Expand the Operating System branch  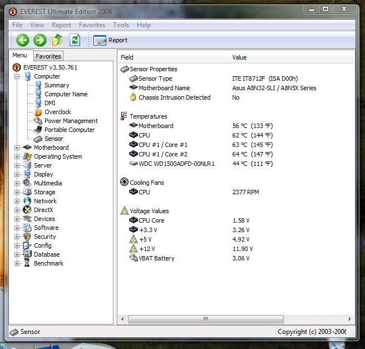click(17, 156)
